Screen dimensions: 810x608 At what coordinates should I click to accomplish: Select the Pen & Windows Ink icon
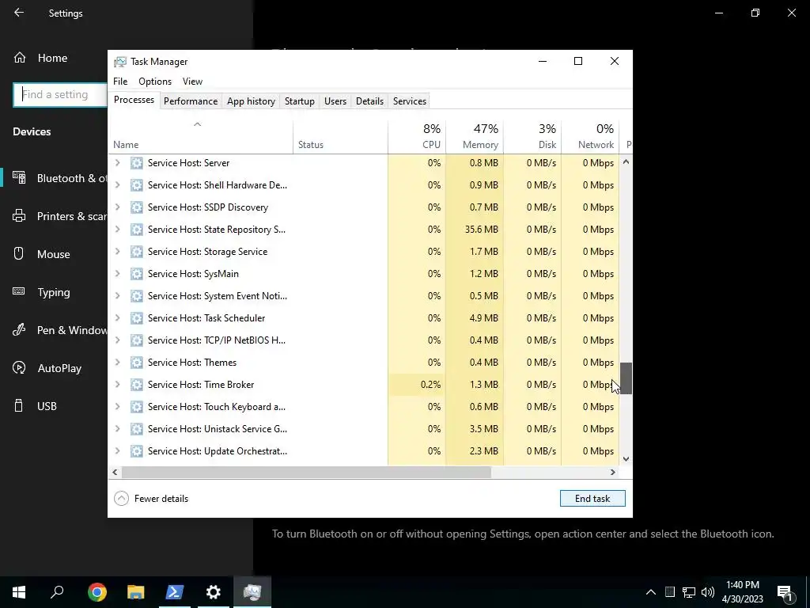pyautogui.click(x=19, y=330)
